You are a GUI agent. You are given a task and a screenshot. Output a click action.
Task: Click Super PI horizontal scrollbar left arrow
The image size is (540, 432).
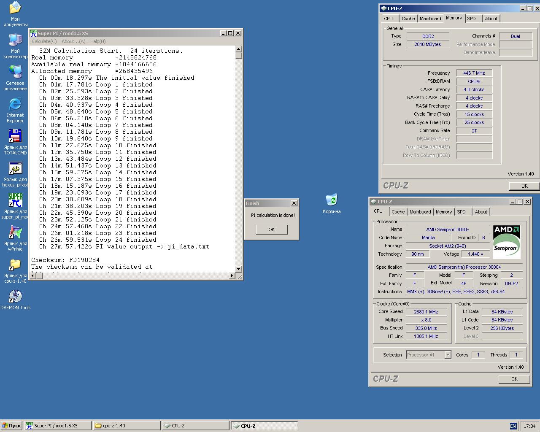[x=33, y=275]
